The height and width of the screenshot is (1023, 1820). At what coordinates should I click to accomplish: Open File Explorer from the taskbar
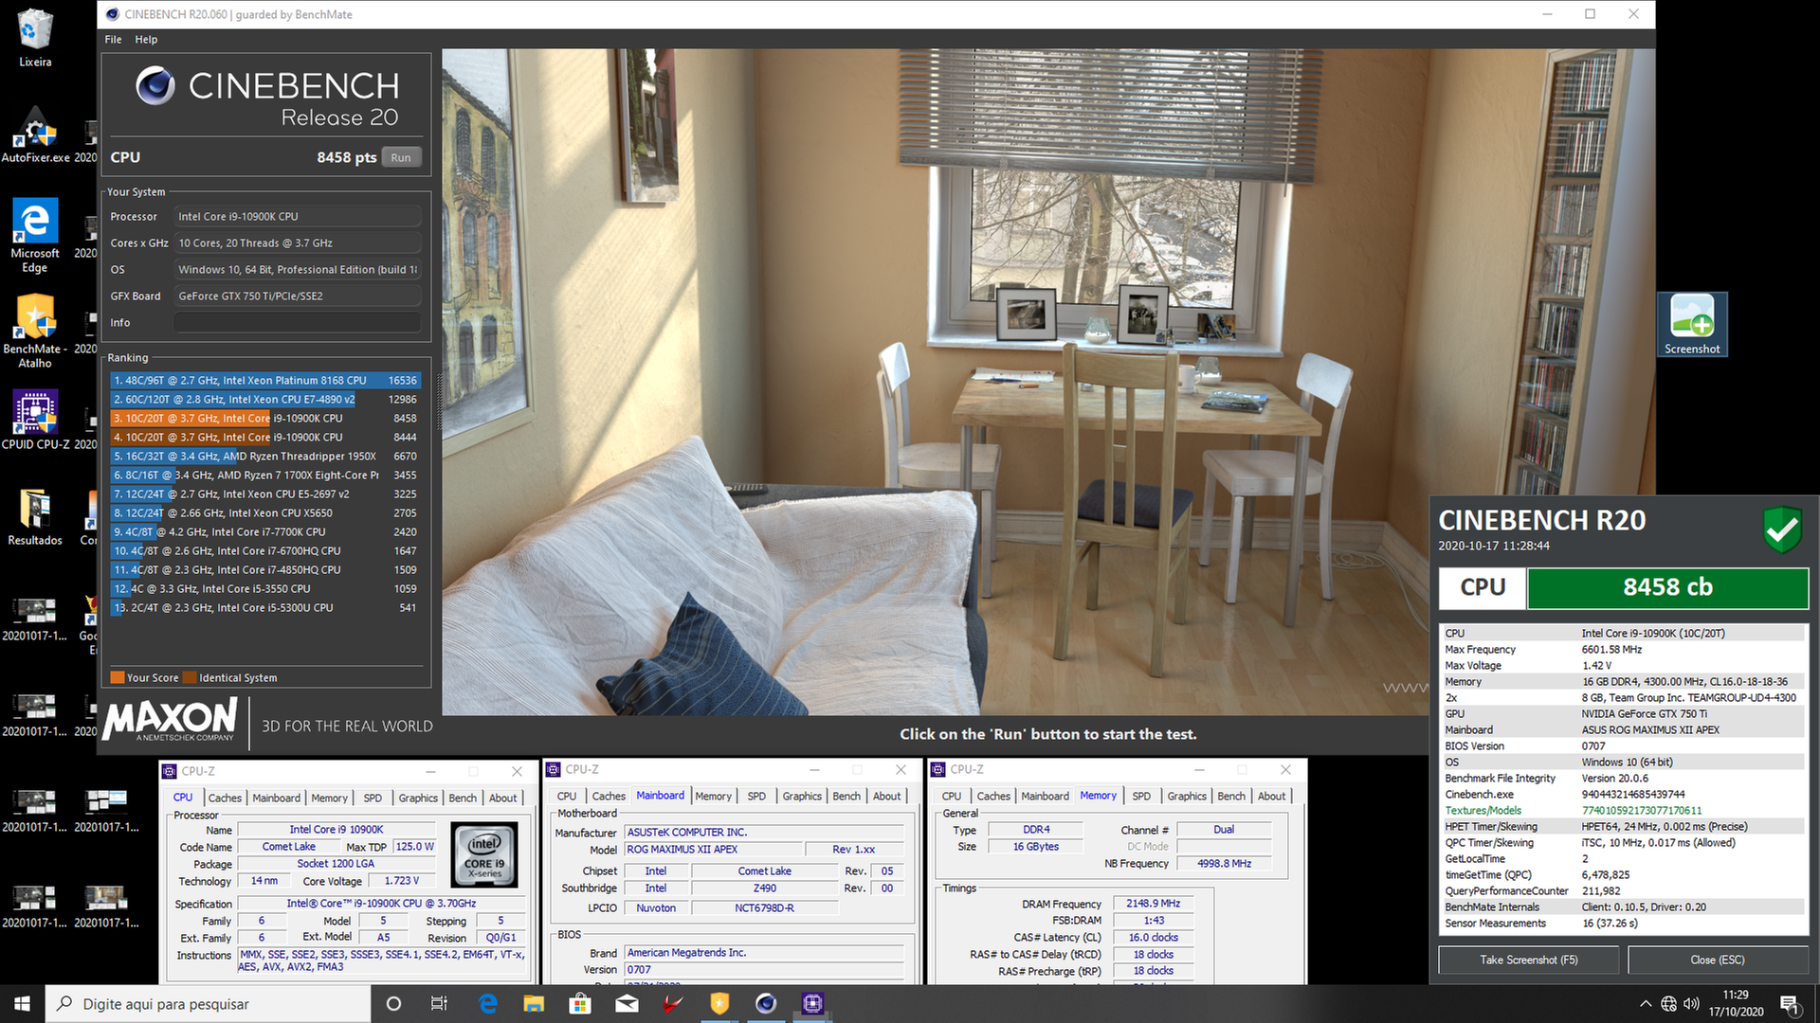click(534, 1003)
